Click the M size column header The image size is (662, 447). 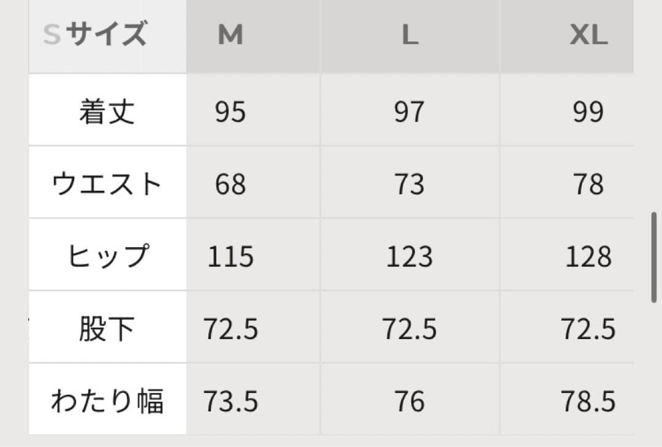(x=230, y=36)
